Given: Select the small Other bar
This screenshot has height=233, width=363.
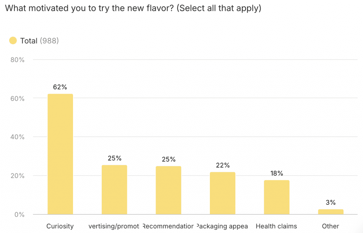Looking at the screenshot, I should 331,212.
